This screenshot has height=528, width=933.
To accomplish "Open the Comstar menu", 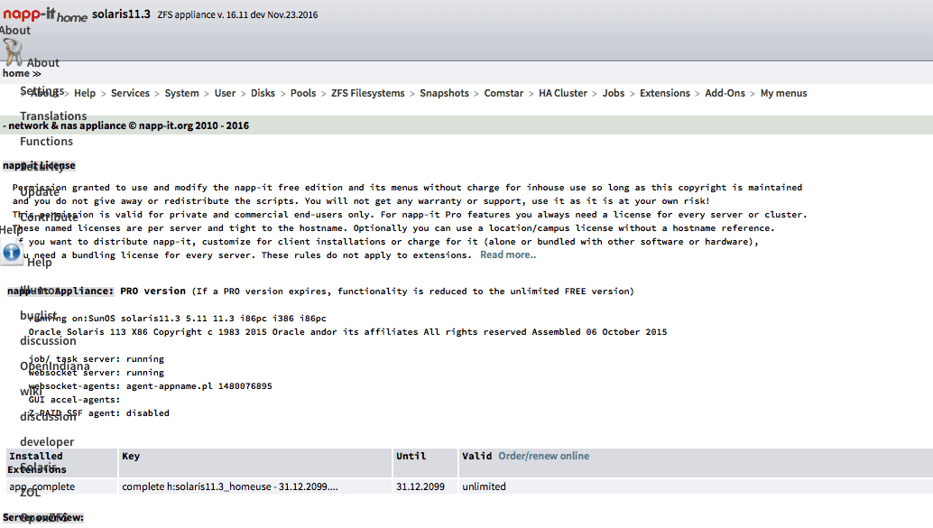I will [x=503, y=93].
